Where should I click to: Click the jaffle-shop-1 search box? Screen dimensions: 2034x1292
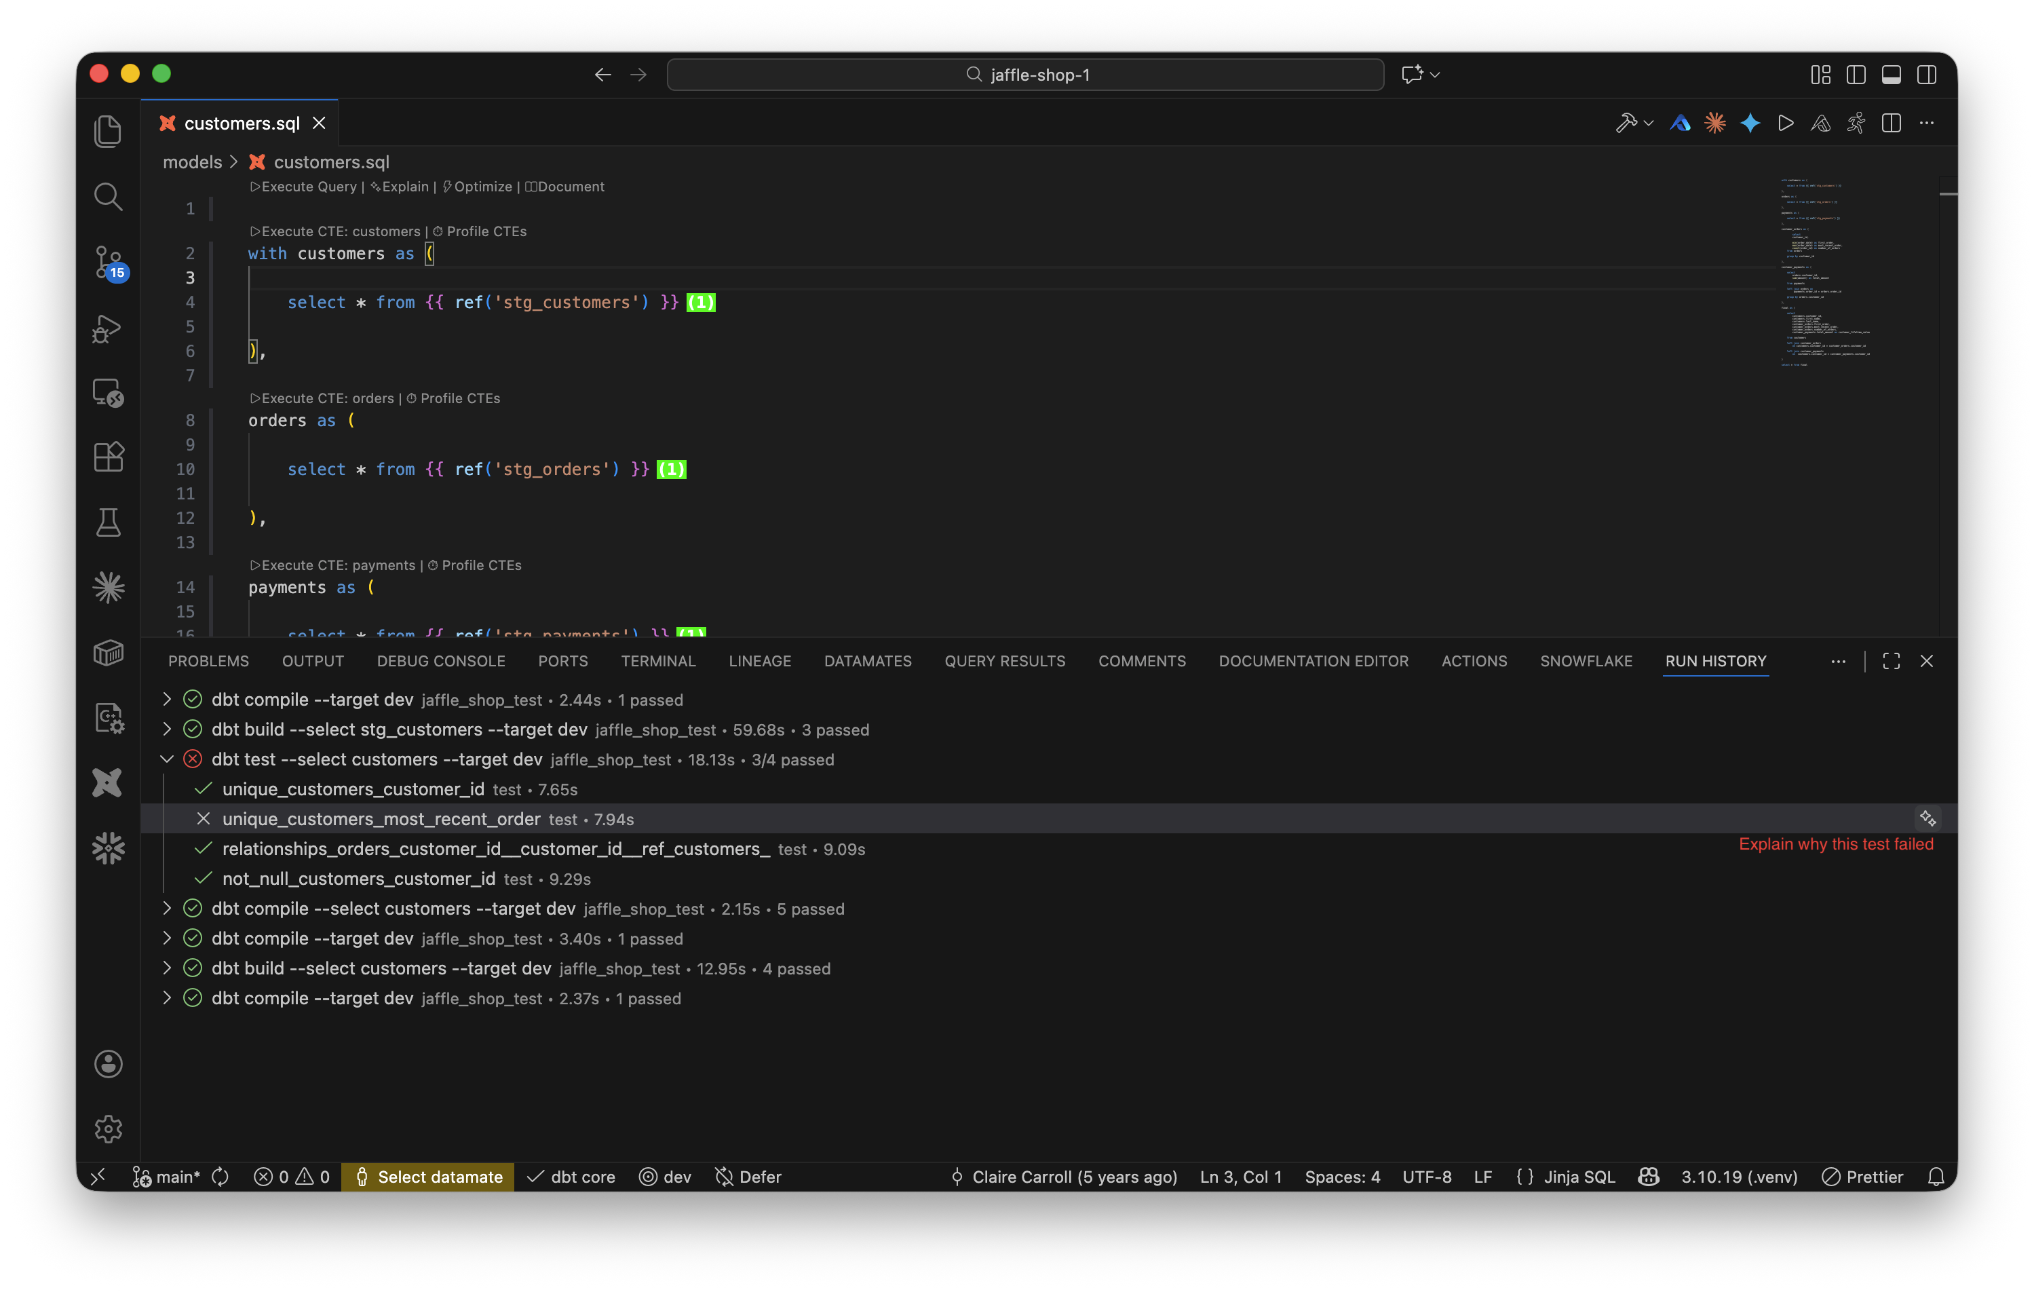point(1024,75)
